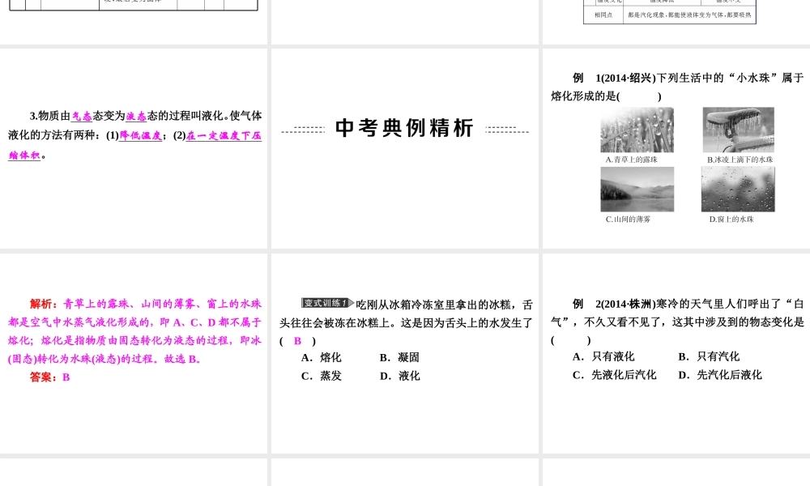Choose option B. 凝固 in 变式训练1
Screen dimensions: 810x486
(x=399, y=357)
